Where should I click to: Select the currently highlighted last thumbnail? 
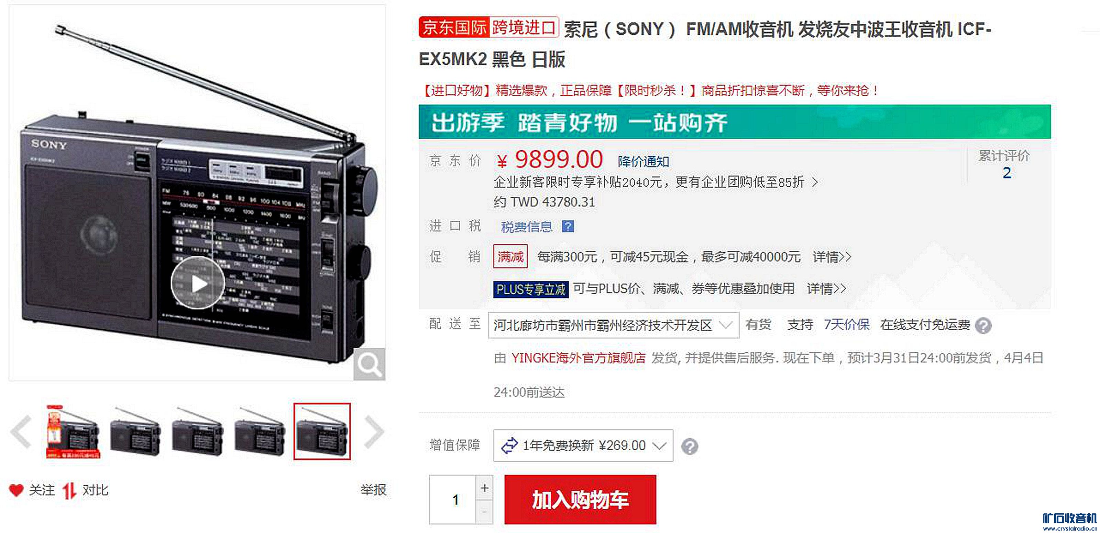pos(322,431)
